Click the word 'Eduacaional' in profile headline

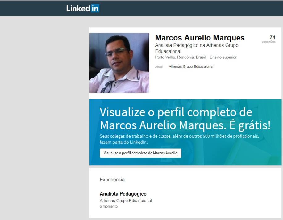tap(168, 51)
